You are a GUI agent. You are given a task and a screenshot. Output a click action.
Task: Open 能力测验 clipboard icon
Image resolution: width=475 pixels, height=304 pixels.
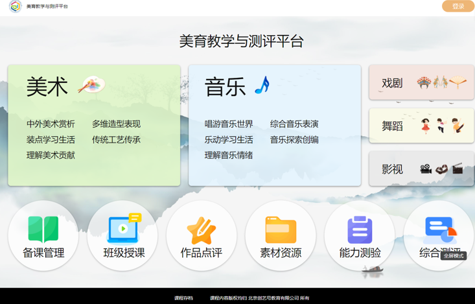point(360,229)
